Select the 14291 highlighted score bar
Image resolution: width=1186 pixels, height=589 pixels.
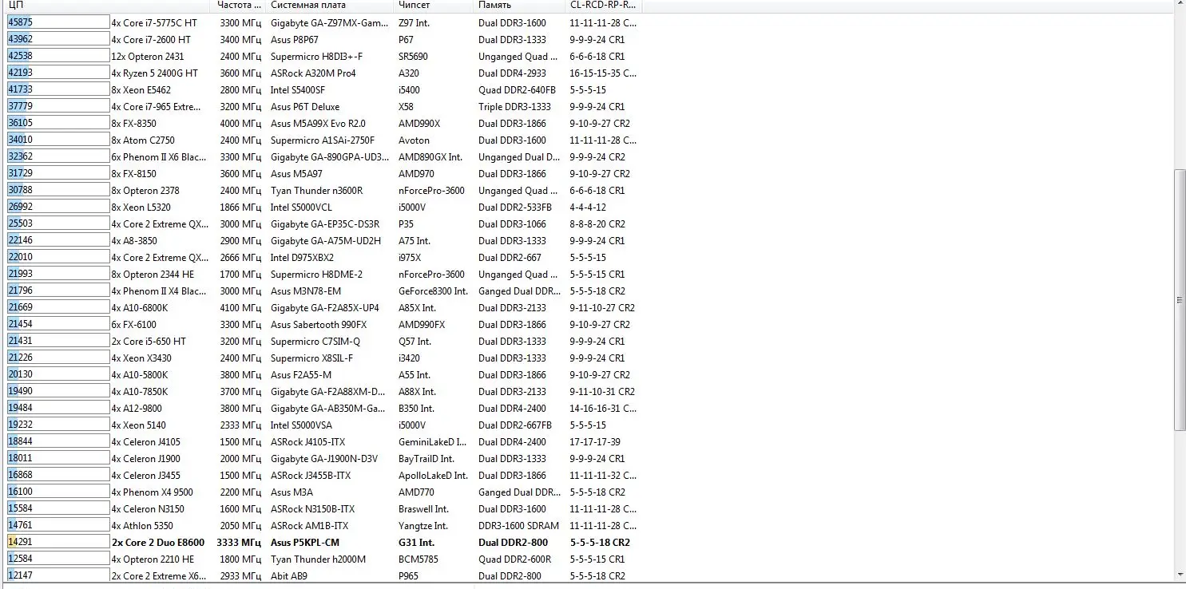58,543
